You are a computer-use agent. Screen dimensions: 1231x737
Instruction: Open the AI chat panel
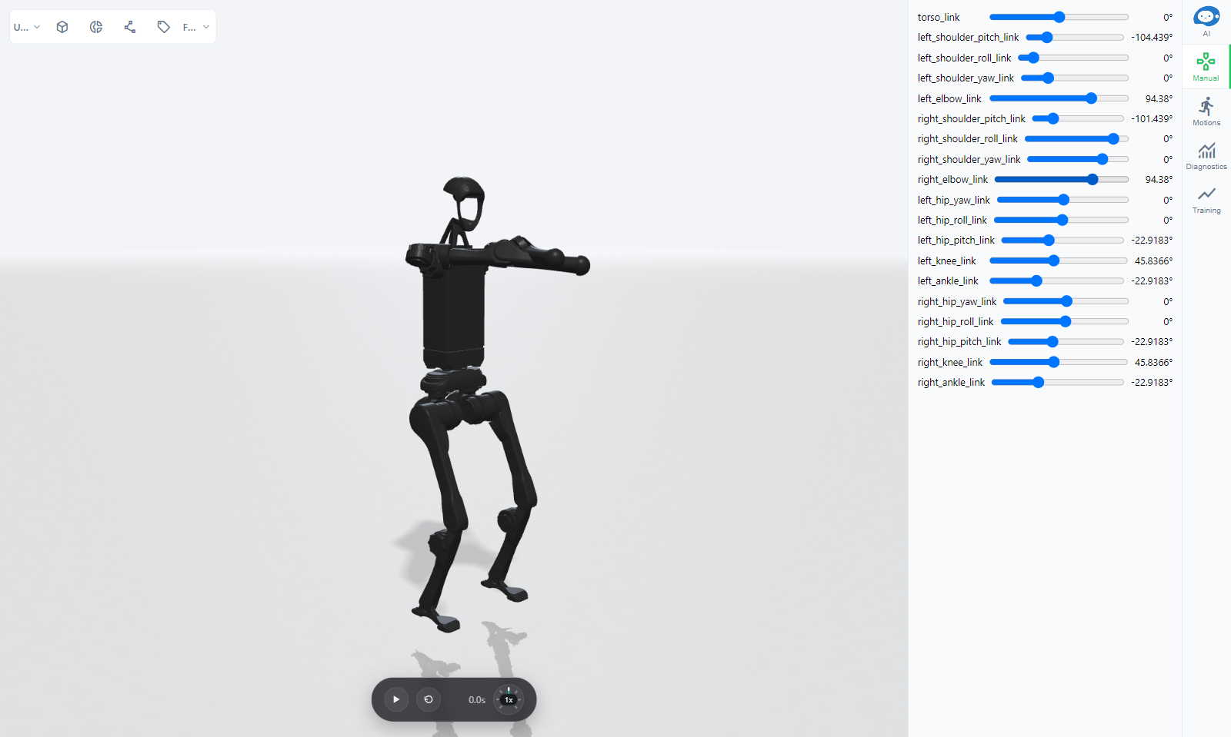tap(1206, 22)
